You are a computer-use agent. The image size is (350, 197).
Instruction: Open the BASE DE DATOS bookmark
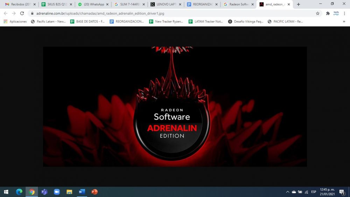tap(87, 21)
